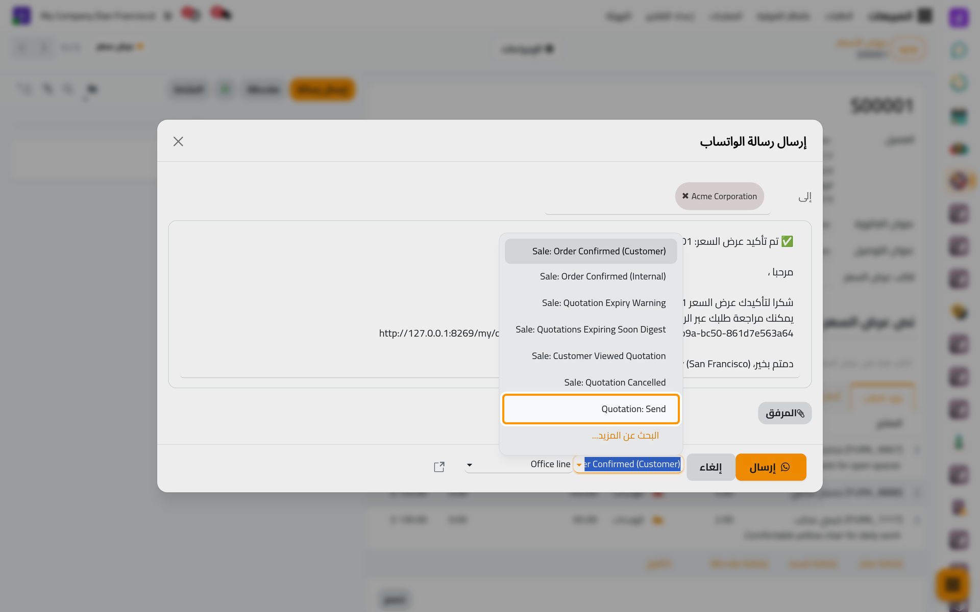
Task: Remove Acme Corporation recipient tag
Action: [x=685, y=196]
